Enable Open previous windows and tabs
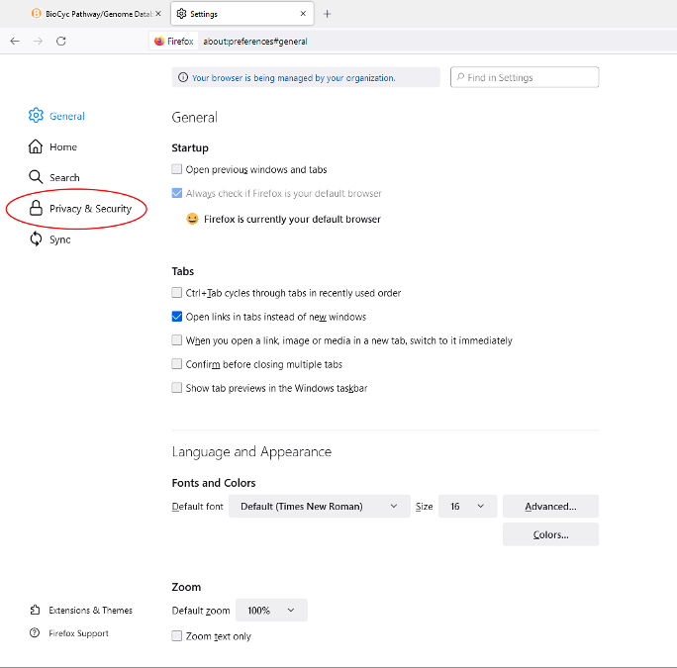 pos(177,170)
